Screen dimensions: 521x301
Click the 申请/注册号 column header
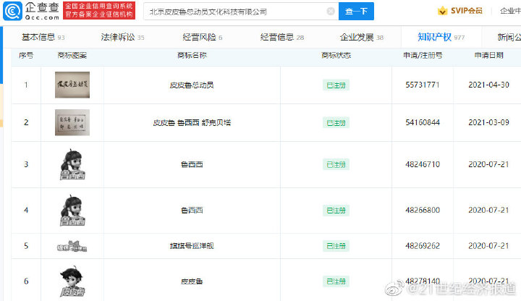(423, 56)
